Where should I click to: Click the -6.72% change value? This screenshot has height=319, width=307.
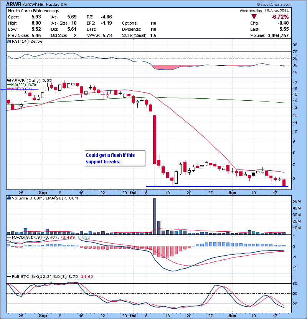pyautogui.click(x=280, y=17)
